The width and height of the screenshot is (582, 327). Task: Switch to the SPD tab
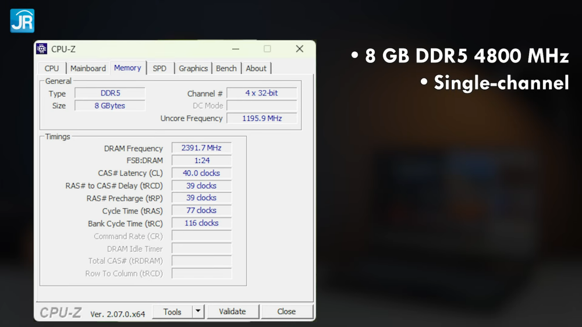(x=159, y=68)
